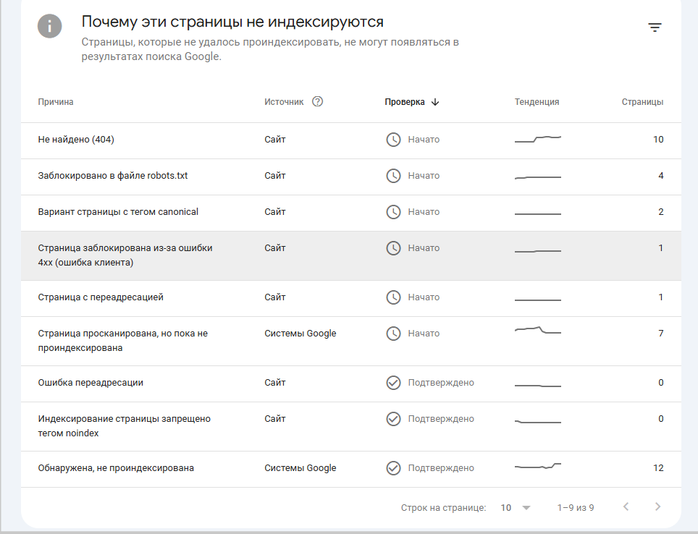Click the 4xx client error row

tap(125, 255)
